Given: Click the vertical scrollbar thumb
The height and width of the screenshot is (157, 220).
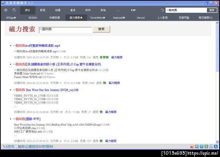Looking at the screenshot, I should [217, 48].
